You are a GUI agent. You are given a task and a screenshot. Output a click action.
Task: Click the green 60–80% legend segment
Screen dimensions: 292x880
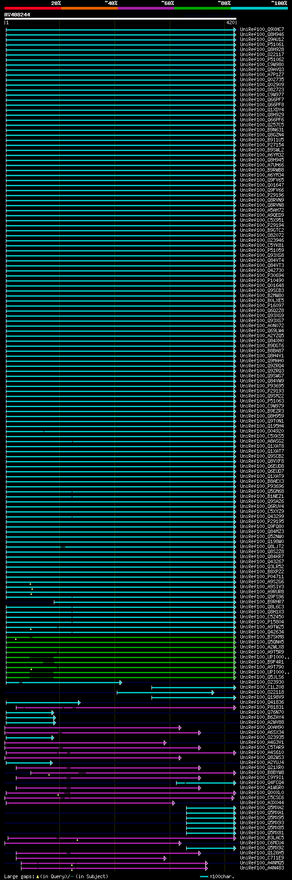tap(202, 8)
